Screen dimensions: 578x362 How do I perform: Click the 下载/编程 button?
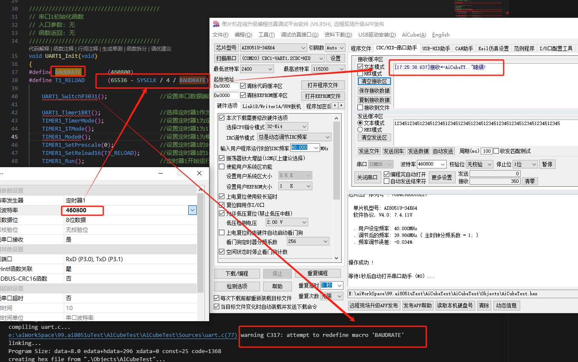[237, 274]
